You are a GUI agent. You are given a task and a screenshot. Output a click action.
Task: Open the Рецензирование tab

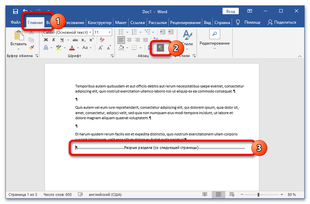tap(185, 23)
